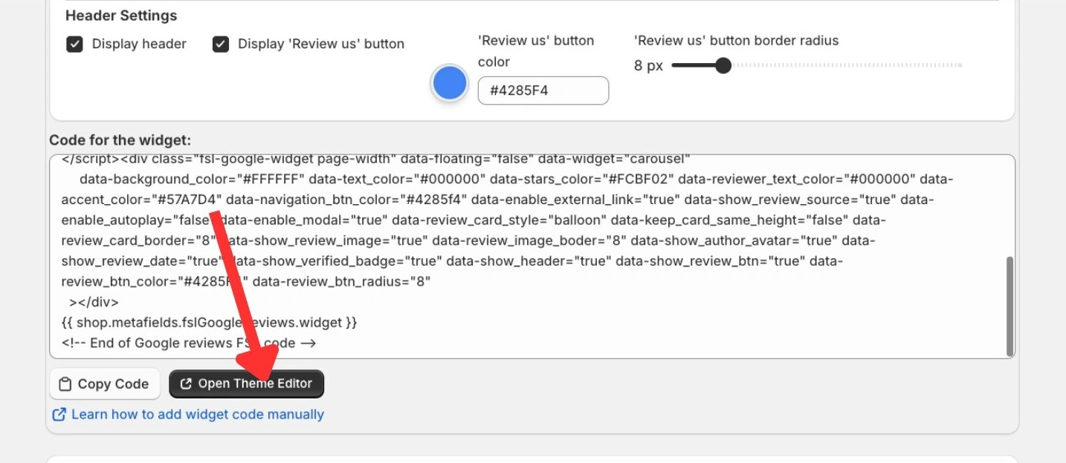Open the Learn how to add widget code manually link
1066x463 pixels.
[x=188, y=414]
